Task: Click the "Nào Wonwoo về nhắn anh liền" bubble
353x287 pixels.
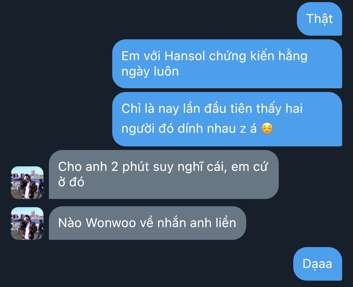Action: 148,223
